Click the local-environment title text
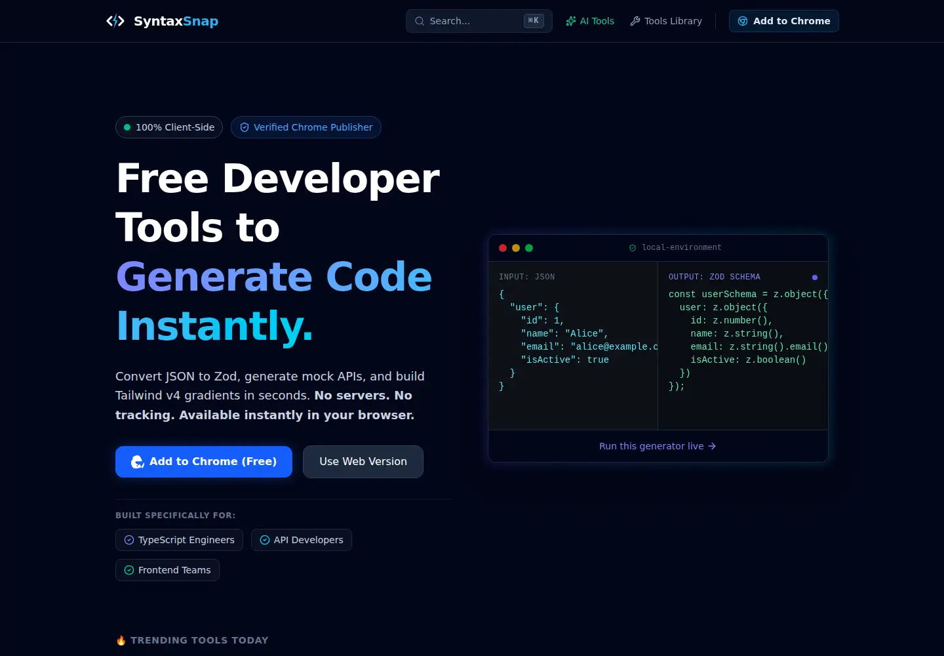944x656 pixels. (682, 247)
